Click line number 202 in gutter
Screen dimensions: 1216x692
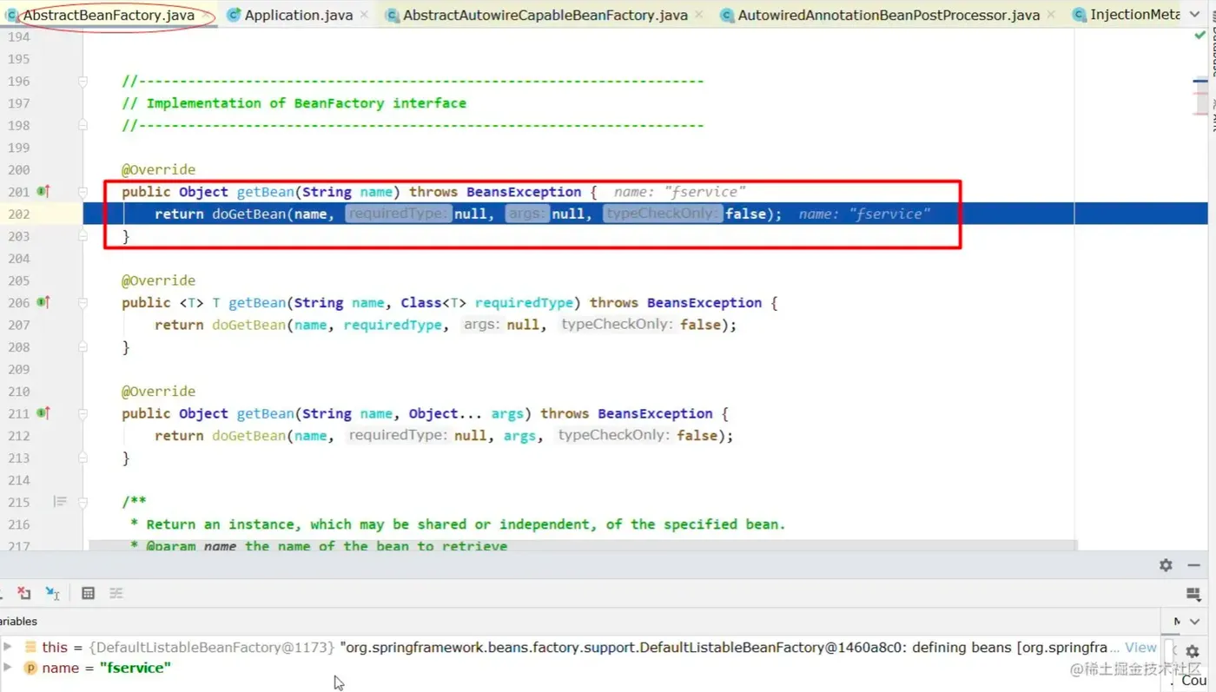click(18, 214)
